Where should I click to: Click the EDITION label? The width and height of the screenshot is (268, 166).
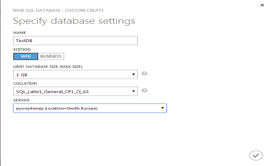point(22,49)
